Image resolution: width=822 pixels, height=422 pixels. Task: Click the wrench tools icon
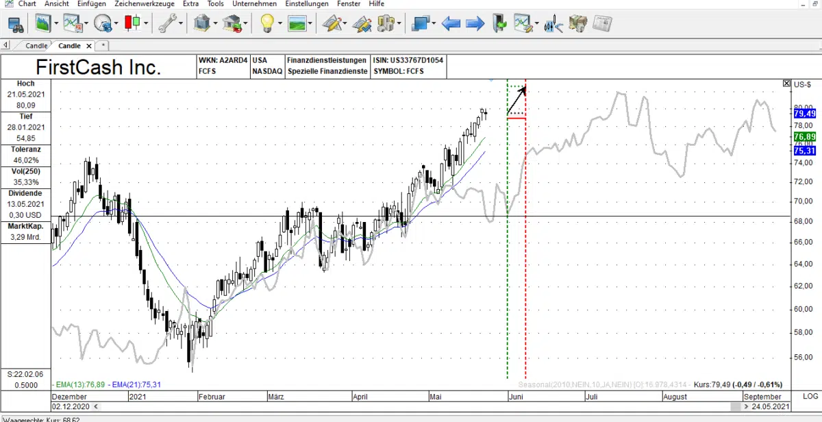point(167,24)
